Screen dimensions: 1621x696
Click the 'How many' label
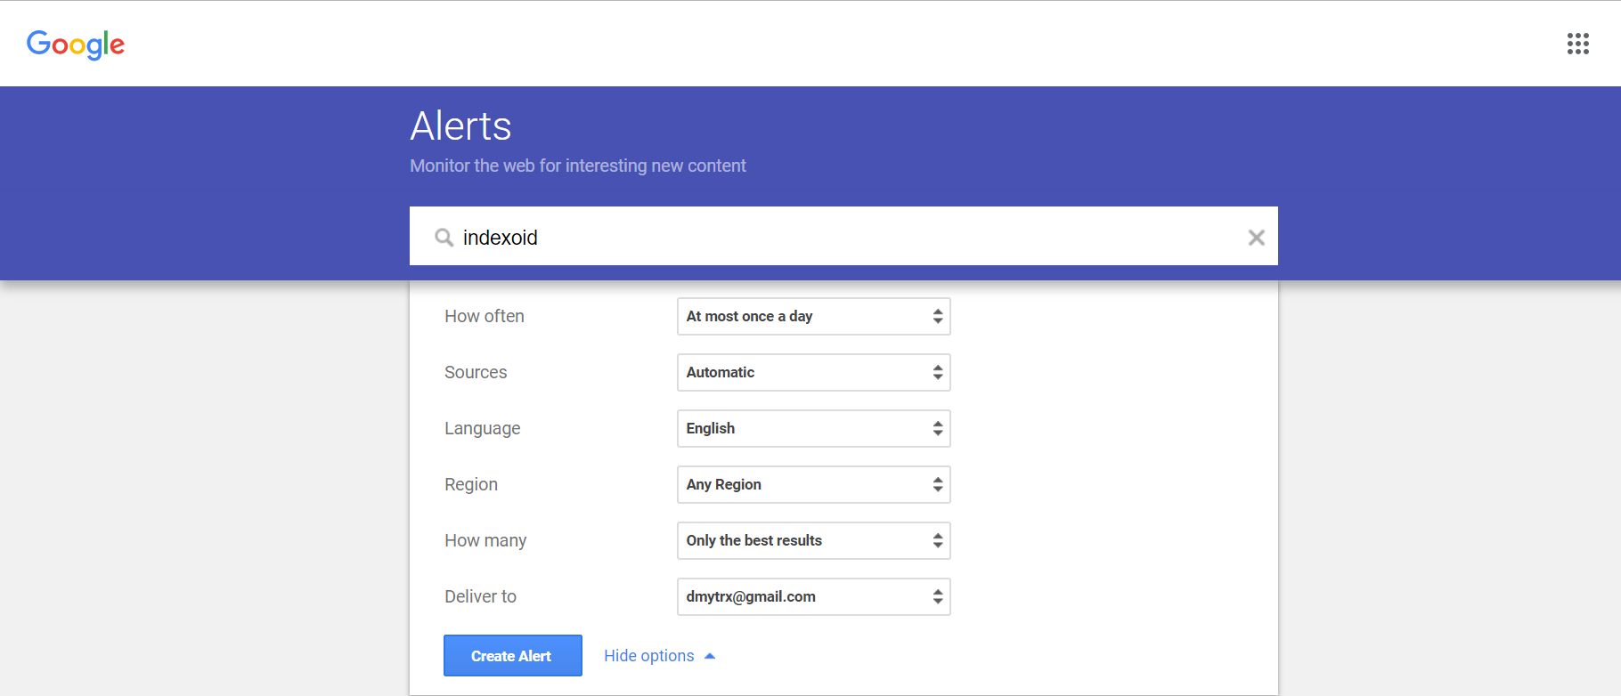(x=485, y=541)
